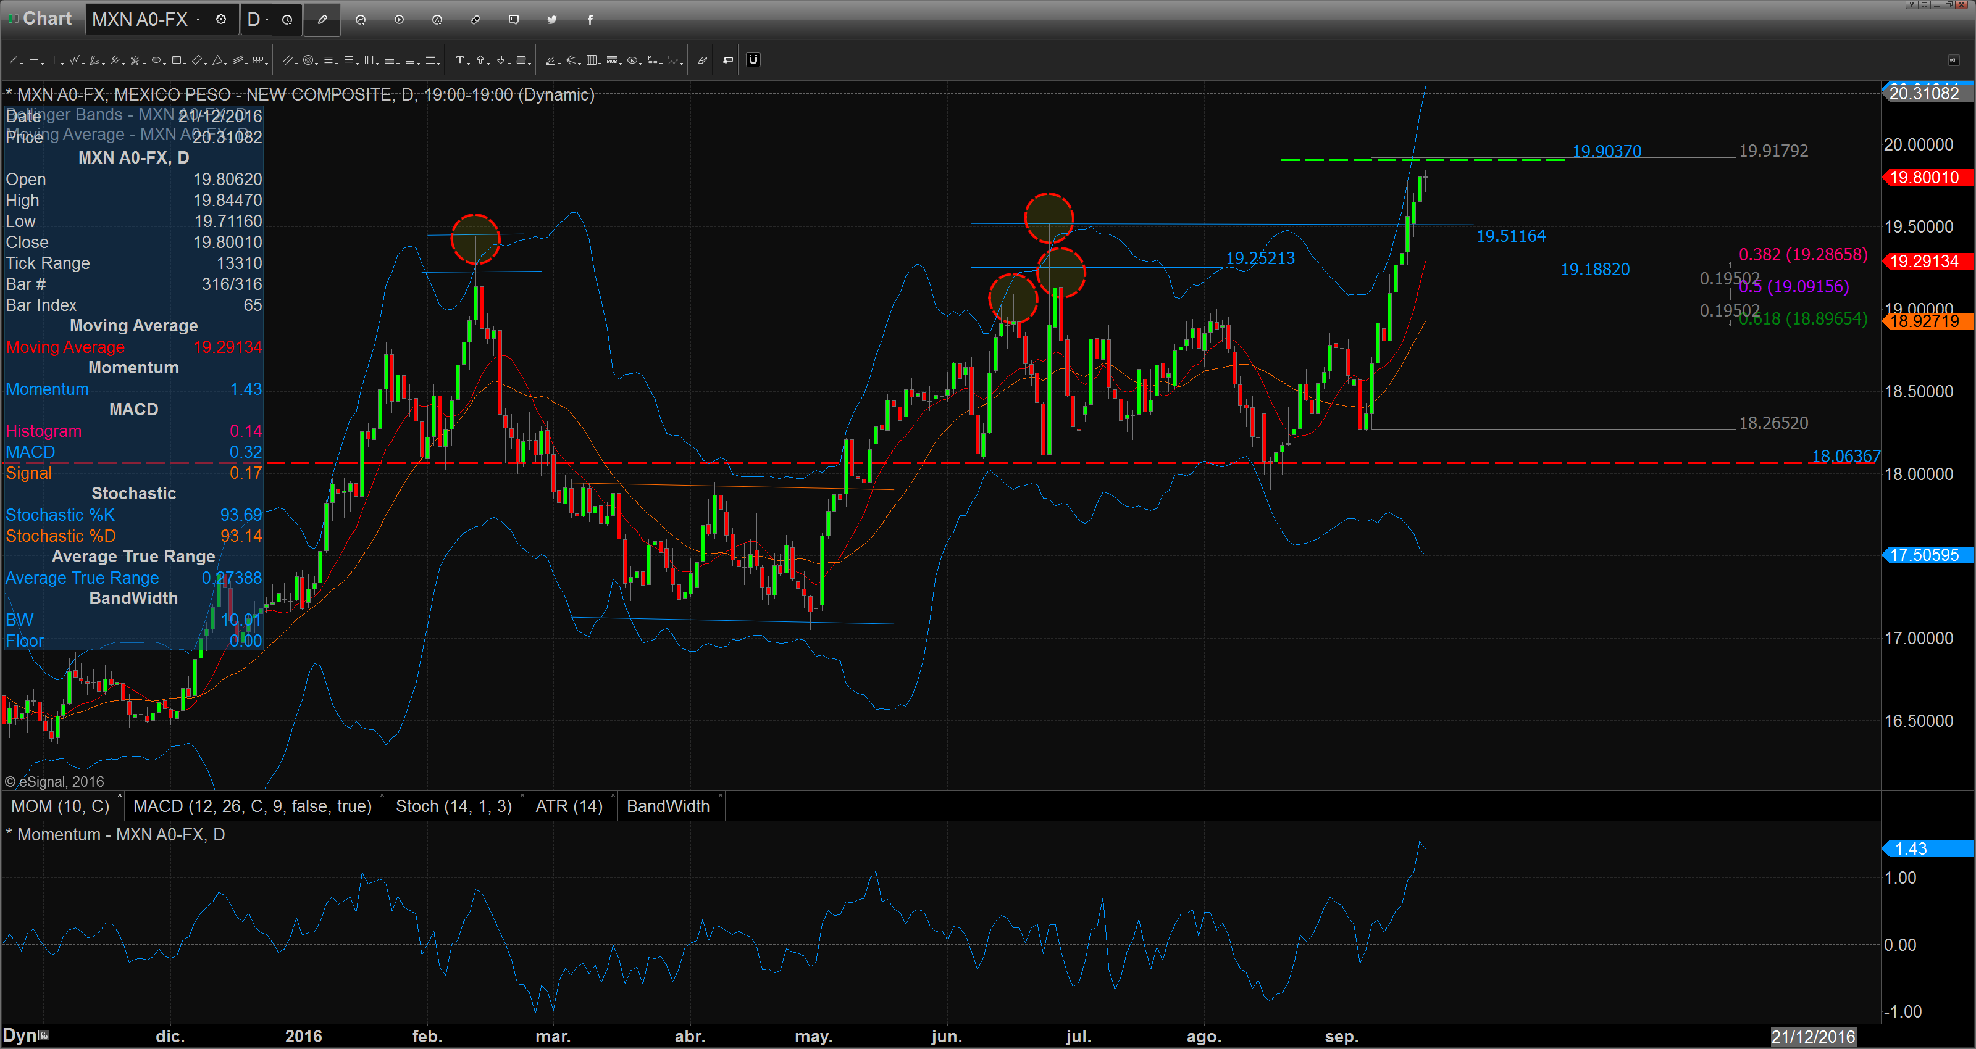Select the zigzag wave line tool

click(74, 60)
